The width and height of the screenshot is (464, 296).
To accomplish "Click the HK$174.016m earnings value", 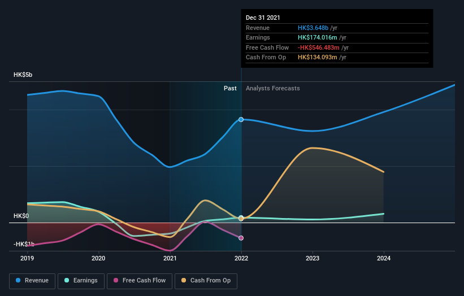I will point(318,37).
